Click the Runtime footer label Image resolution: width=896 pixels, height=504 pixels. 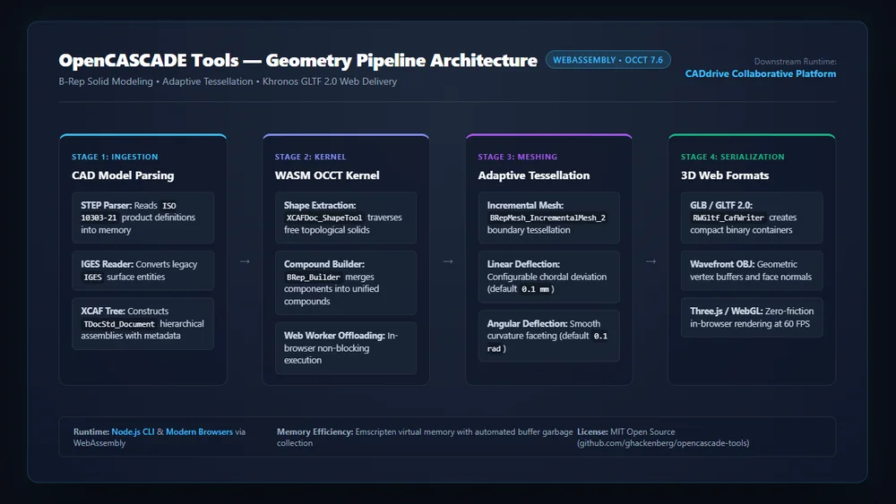coord(90,431)
